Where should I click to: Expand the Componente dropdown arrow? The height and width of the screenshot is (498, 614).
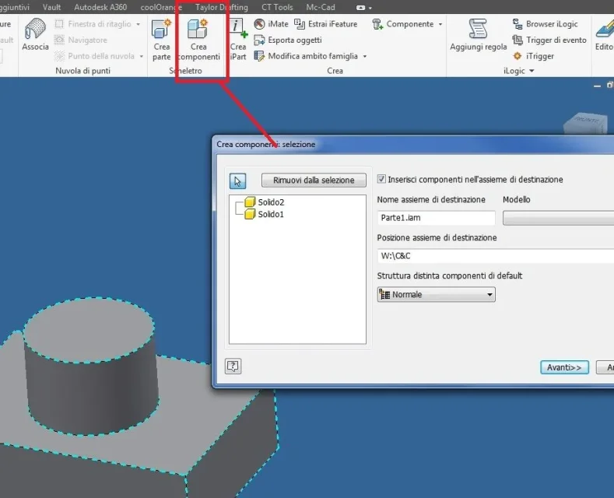pyautogui.click(x=440, y=24)
